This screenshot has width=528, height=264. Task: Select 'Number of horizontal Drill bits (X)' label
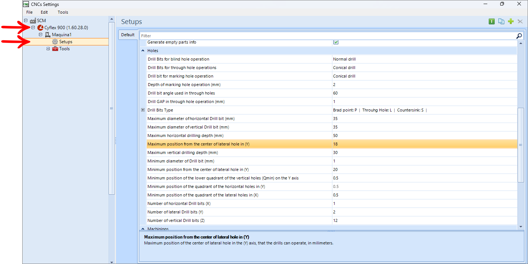(179, 203)
